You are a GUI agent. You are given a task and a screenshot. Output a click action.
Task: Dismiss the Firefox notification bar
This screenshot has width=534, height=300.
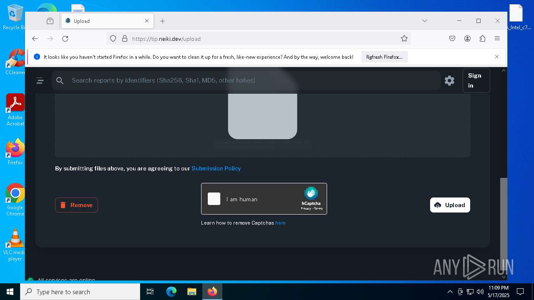click(496, 57)
